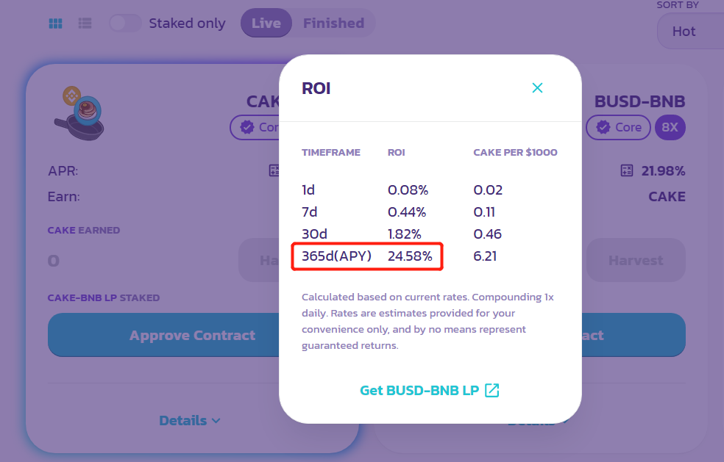Switch to the list view

click(x=85, y=24)
